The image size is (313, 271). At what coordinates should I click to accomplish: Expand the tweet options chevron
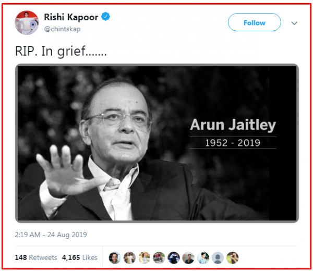tap(294, 23)
